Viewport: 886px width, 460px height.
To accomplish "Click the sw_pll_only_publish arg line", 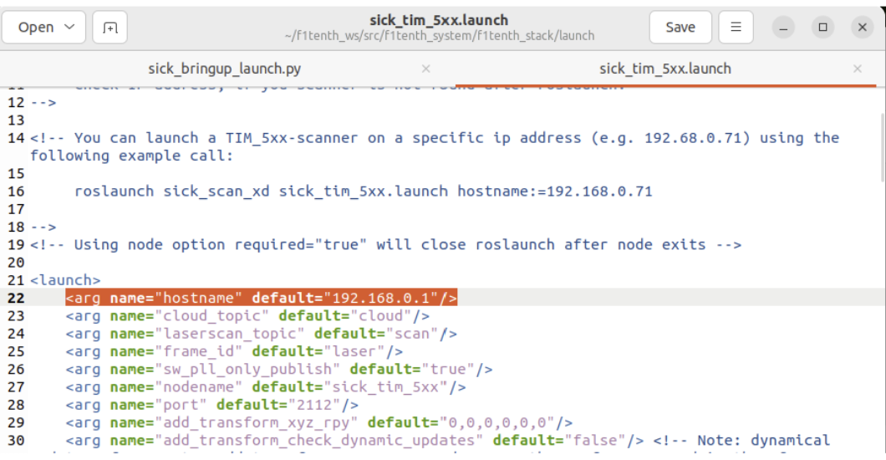I will pos(279,369).
